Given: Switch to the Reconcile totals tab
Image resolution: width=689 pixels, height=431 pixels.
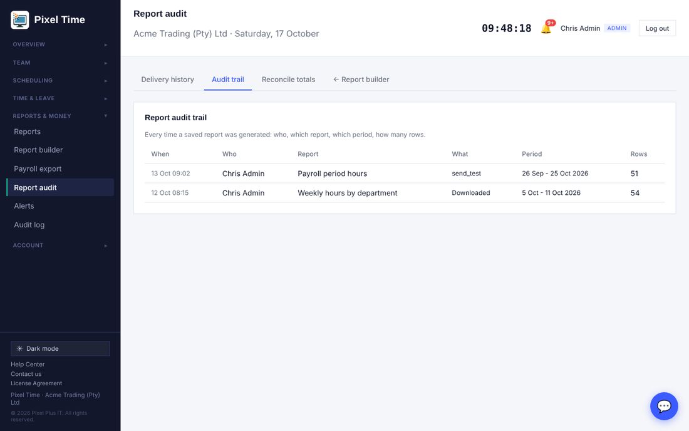Looking at the screenshot, I should coord(288,80).
